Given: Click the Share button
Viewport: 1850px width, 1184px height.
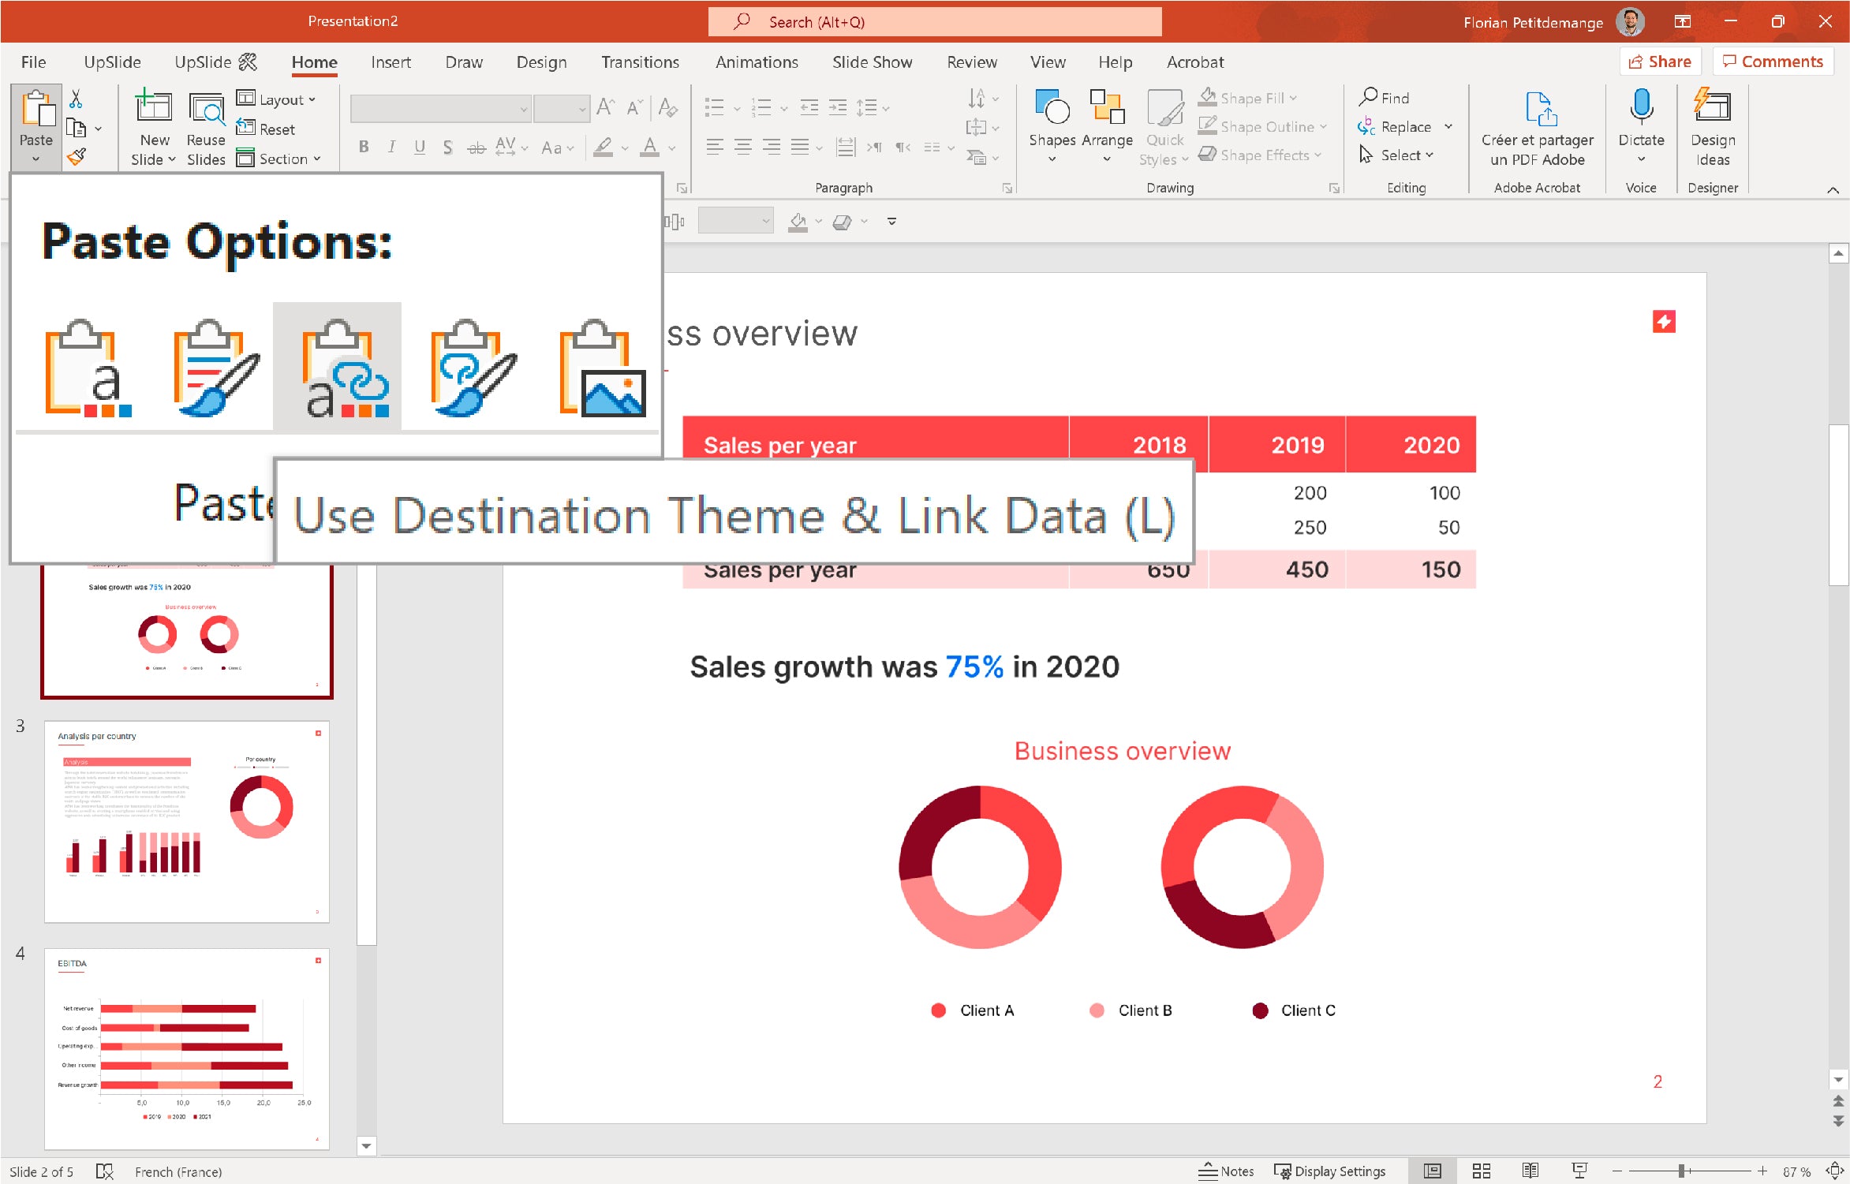Looking at the screenshot, I should click(x=1659, y=61).
